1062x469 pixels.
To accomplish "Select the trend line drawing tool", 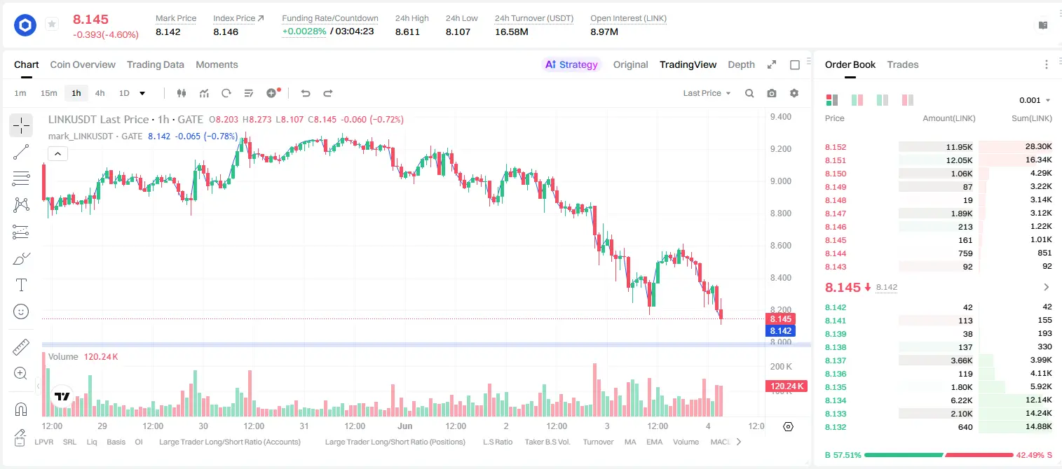I will point(21,152).
